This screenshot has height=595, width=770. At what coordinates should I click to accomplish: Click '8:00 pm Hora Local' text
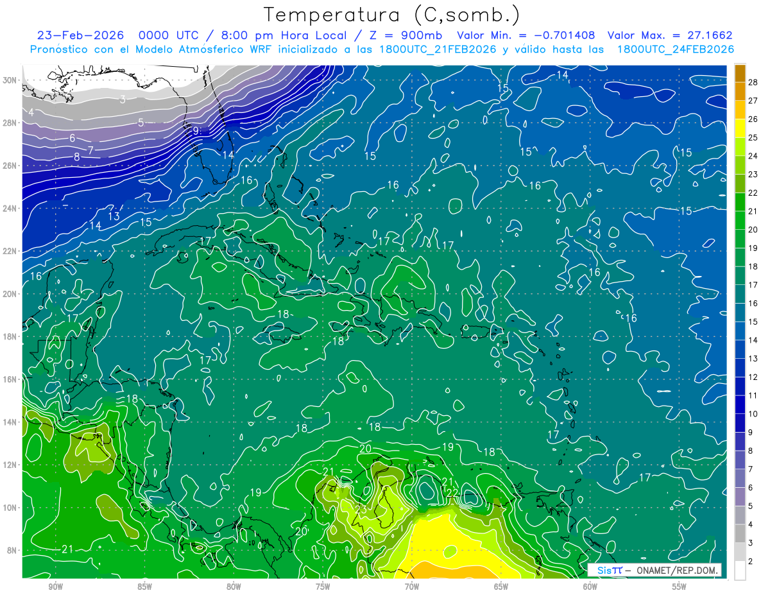(283, 35)
